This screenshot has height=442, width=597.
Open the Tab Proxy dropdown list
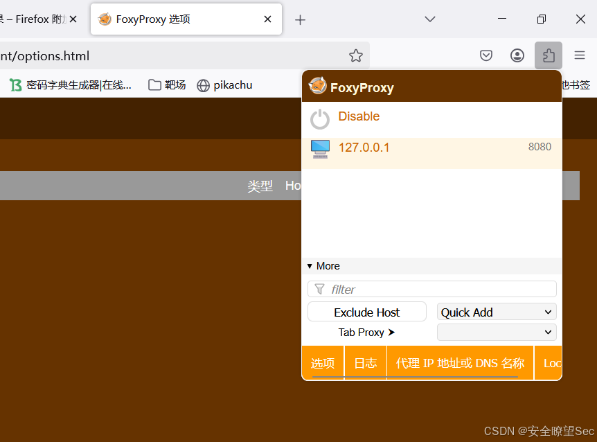click(x=497, y=332)
